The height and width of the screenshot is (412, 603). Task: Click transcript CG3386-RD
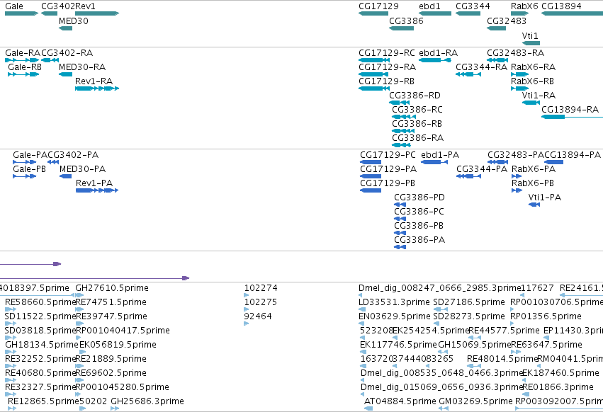point(399,103)
